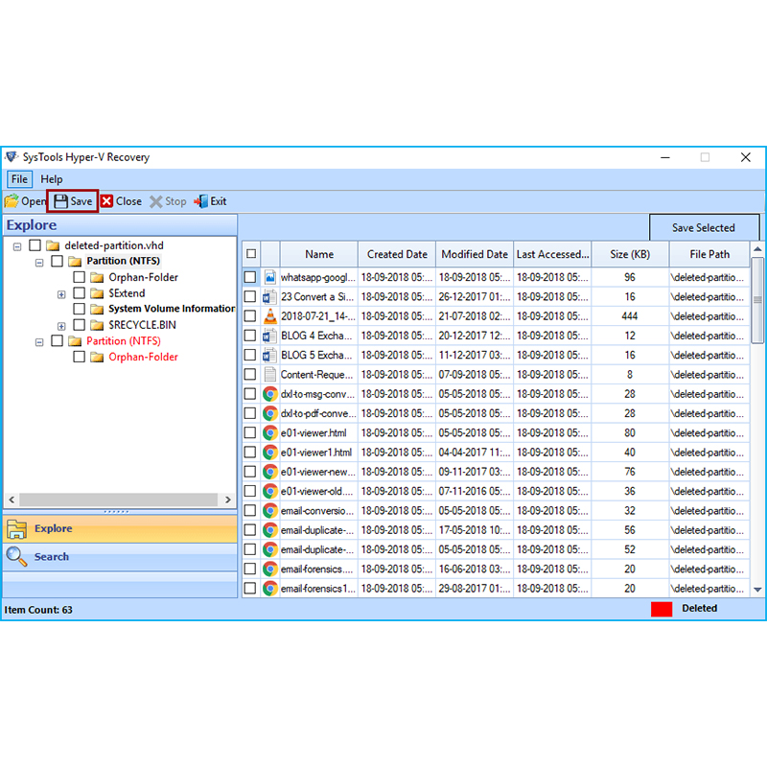Click the folder icon of $RECYCLE.BIN

[x=97, y=325]
